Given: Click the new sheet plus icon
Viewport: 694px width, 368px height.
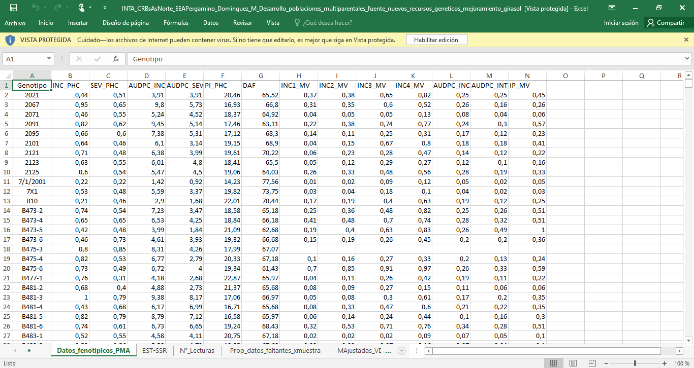Looking at the screenshot, I should pos(401,351).
